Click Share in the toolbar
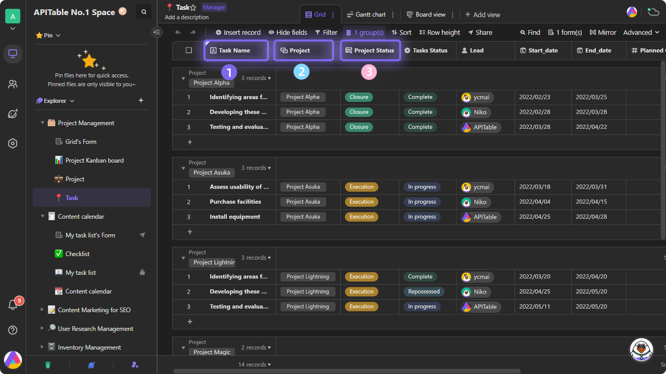 click(x=480, y=32)
